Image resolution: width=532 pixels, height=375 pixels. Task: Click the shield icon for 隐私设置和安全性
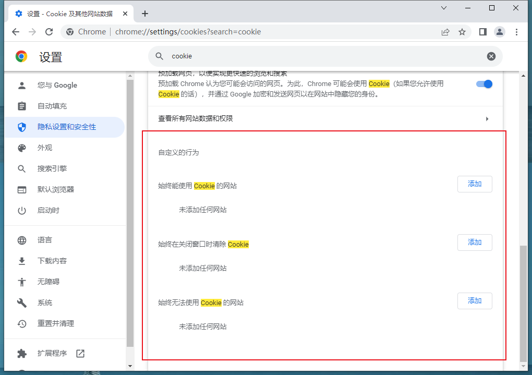tap(22, 127)
